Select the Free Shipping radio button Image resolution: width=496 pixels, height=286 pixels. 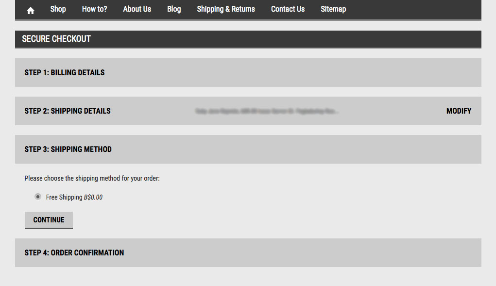coord(38,197)
